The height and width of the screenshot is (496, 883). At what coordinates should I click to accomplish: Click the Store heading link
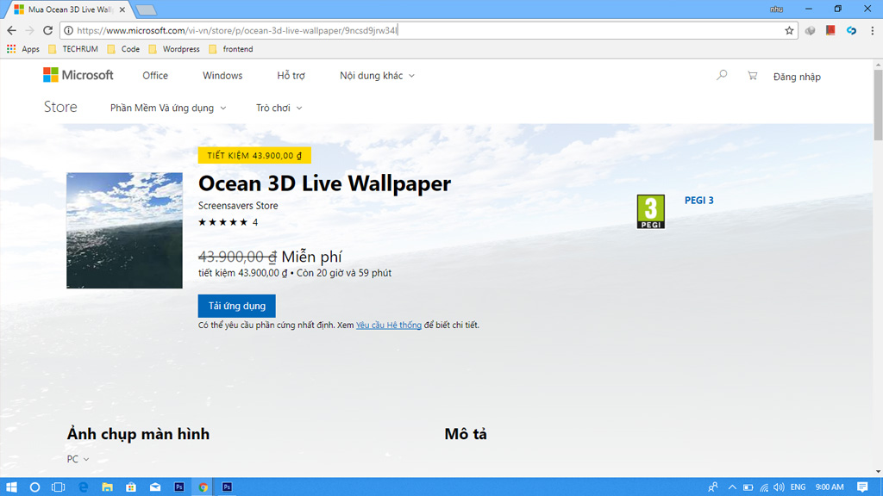tap(60, 107)
